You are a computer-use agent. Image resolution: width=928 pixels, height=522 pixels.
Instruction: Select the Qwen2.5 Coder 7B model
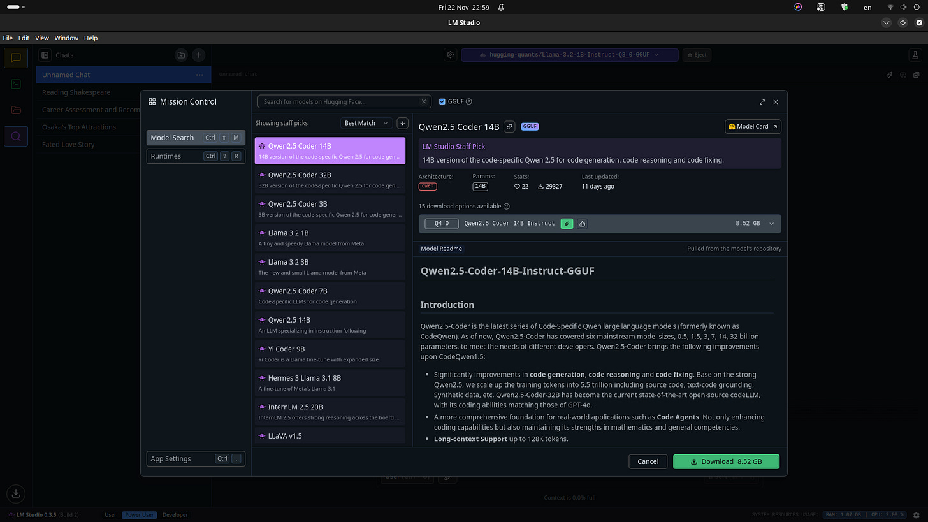pyautogui.click(x=330, y=296)
